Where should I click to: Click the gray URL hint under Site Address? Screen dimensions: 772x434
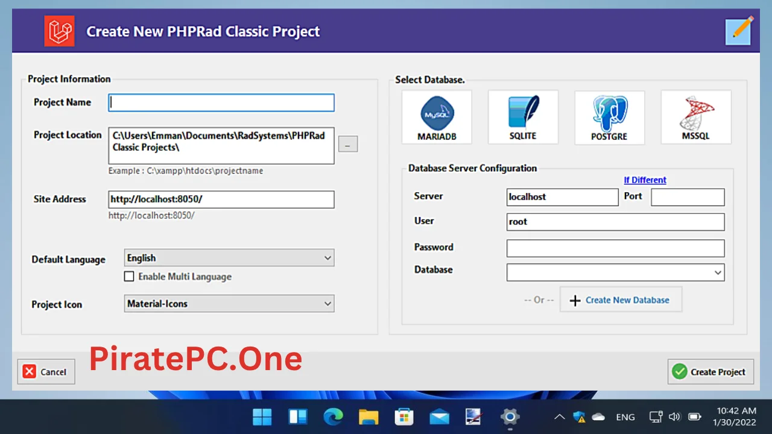[151, 215]
